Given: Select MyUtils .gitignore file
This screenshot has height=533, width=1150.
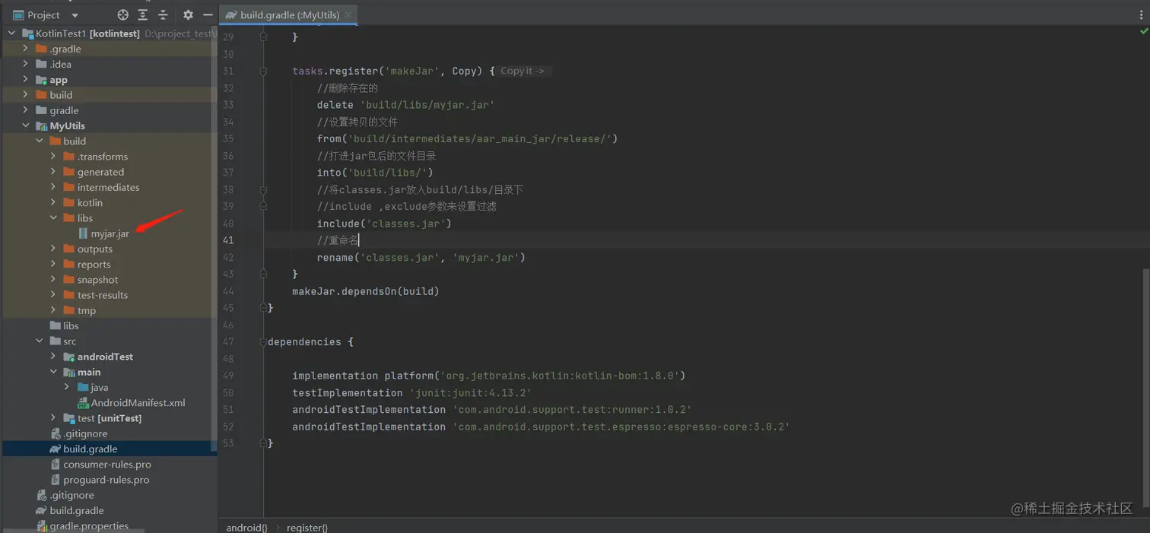Looking at the screenshot, I should (85, 433).
